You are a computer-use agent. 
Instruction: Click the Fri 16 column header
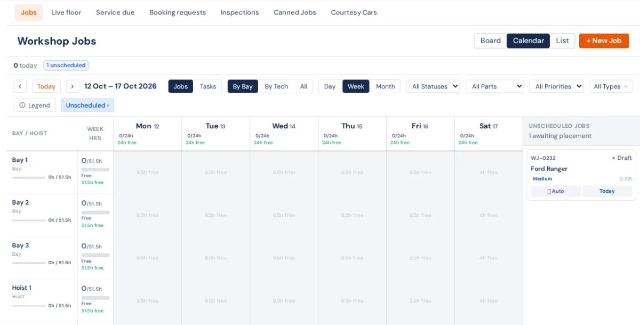click(x=421, y=133)
